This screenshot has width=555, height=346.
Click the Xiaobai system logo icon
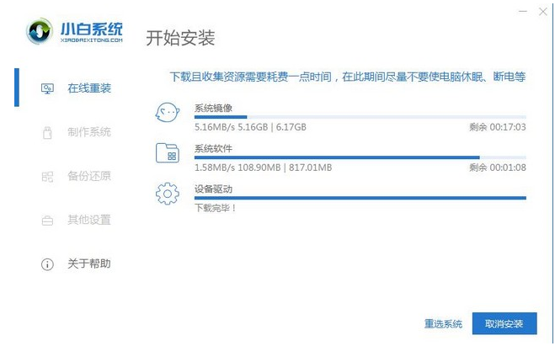(x=40, y=31)
